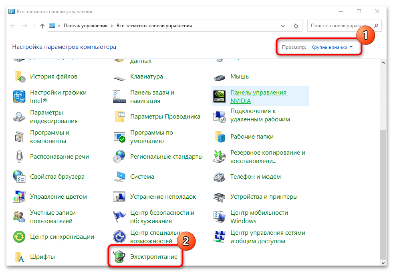Open the Шрифты link
Viewport: 393px width, 272px height.
coord(42,257)
